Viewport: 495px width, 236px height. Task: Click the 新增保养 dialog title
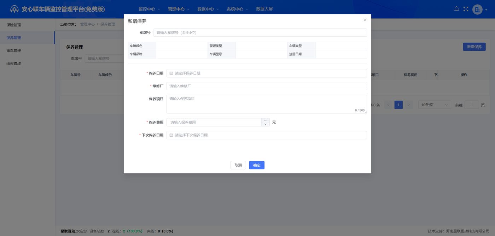pos(137,21)
